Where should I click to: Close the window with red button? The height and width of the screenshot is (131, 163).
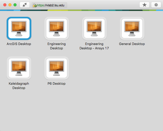pyautogui.click(x=5, y=5)
